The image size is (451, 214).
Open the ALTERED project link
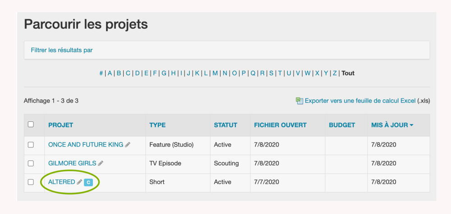(61, 182)
